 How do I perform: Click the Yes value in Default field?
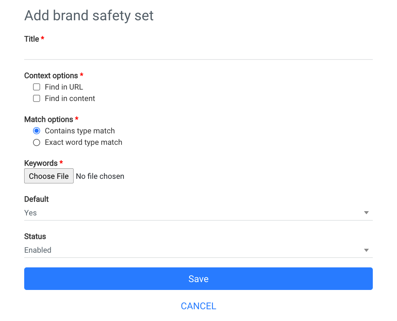30,213
